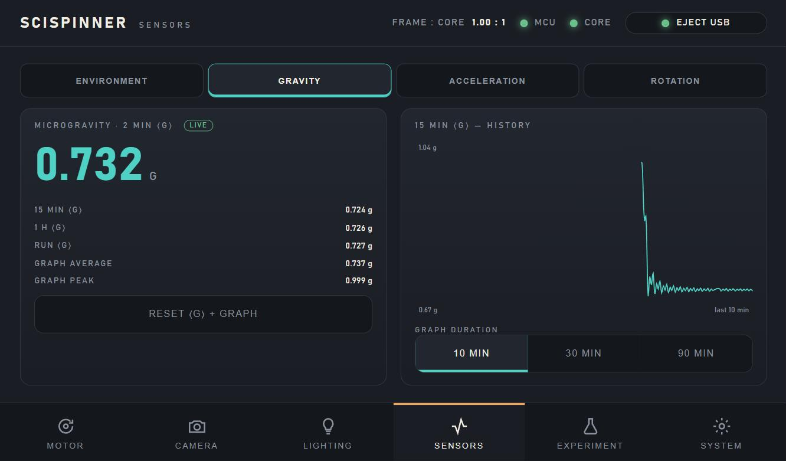Open the Lighting bulb icon
This screenshot has height=461, width=786.
[327, 426]
